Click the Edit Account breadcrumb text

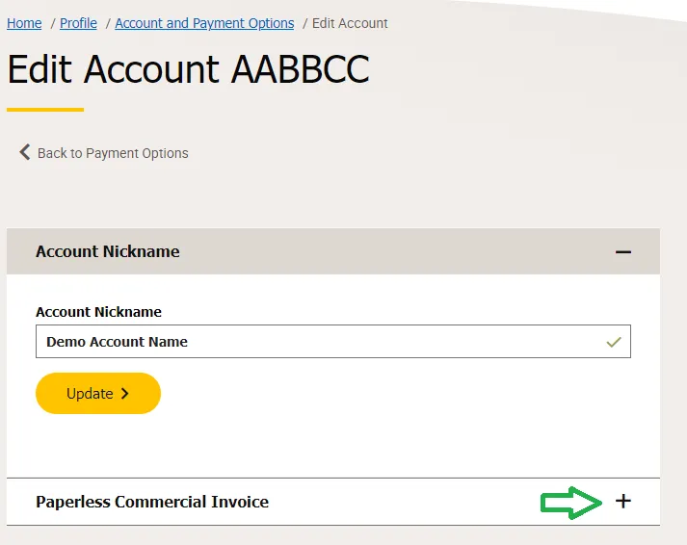pyautogui.click(x=350, y=23)
